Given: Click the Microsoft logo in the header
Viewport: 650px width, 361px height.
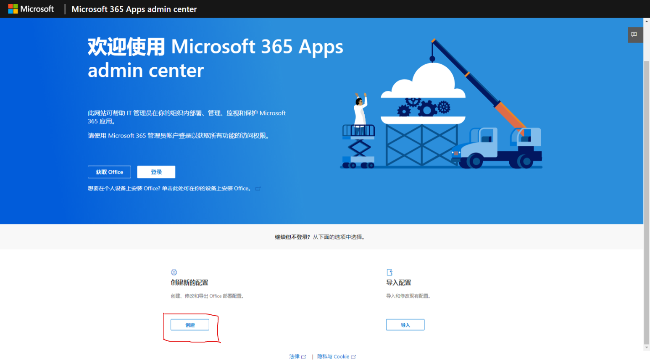Looking at the screenshot, I should pos(31,9).
